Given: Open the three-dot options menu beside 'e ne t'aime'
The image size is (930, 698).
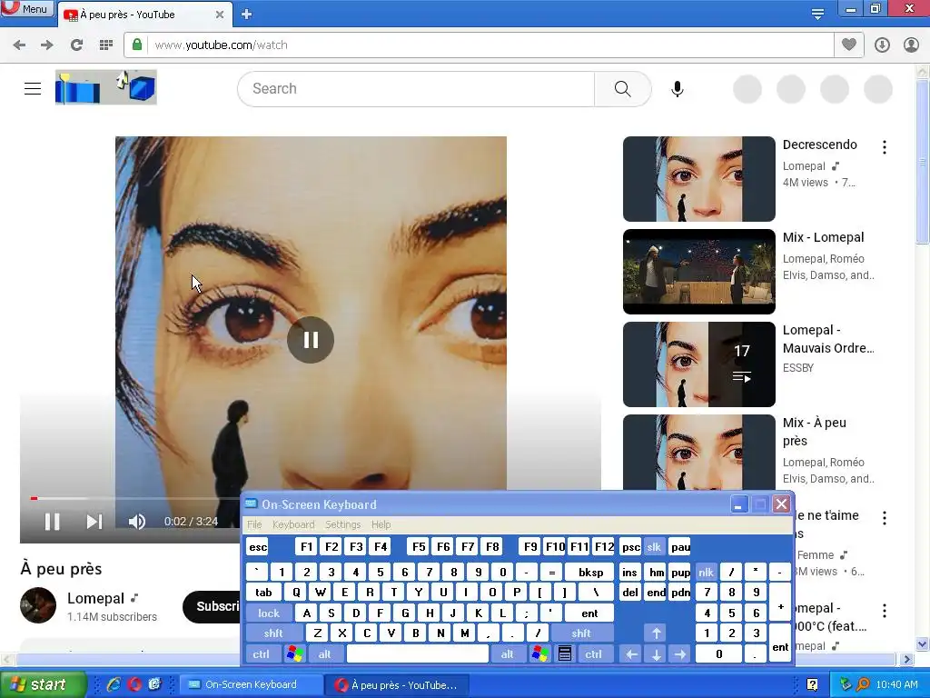Looking at the screenshot, I should click(x=885, y=517).
